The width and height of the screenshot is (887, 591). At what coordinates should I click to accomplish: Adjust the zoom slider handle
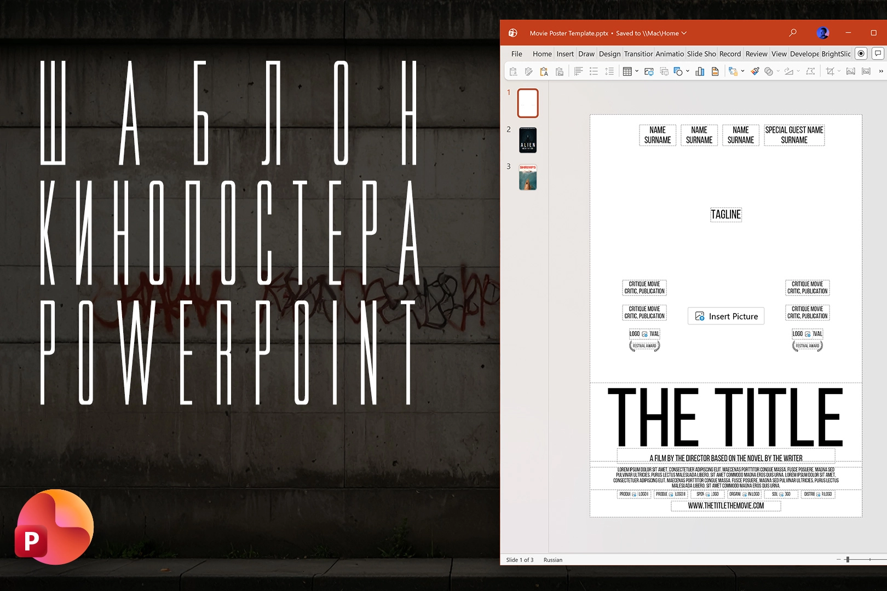848,559
